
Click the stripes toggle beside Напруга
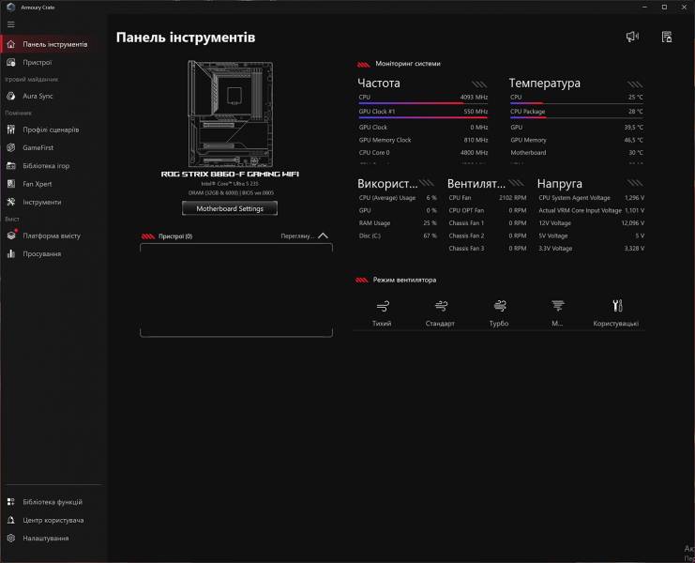(x=635, y=183)
